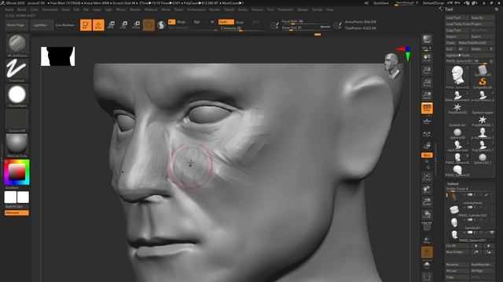Open the Preferences menu
The image size is (503, 282).
196,9
